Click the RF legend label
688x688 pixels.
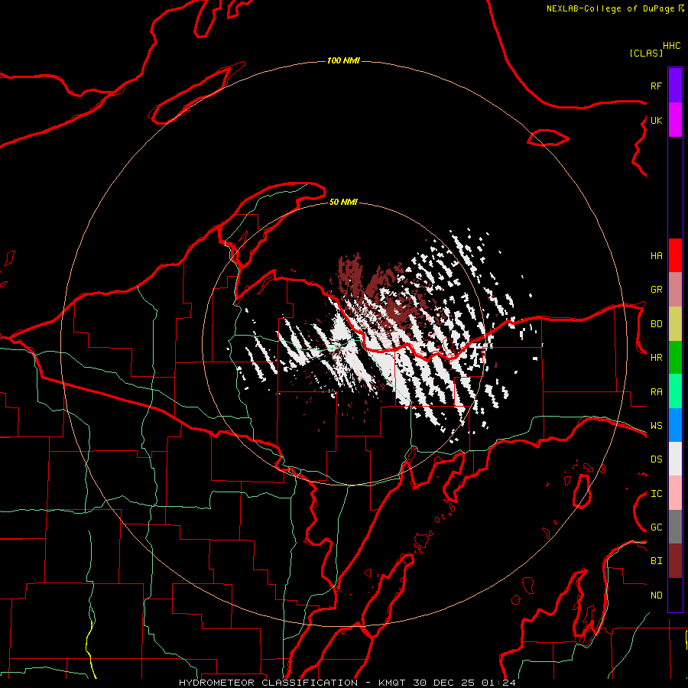pos(656,86)
